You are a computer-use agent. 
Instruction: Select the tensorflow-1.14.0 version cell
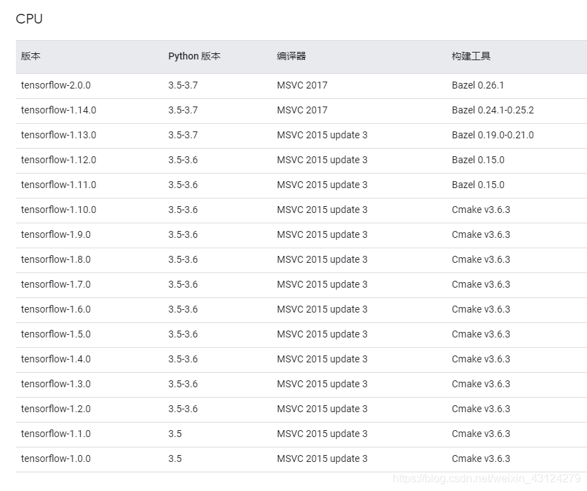pos(59,110)
